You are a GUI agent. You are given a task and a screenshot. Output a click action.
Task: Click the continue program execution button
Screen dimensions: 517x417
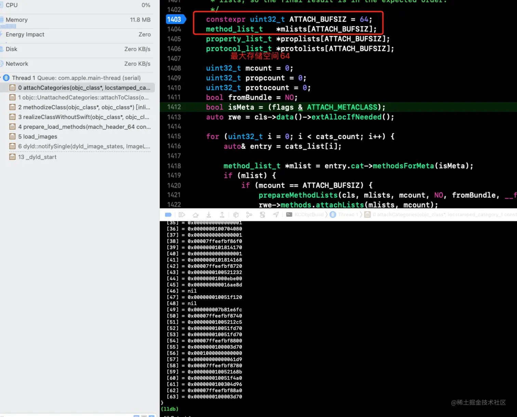tap(182, 215)
